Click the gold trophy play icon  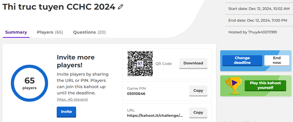coord(233,85)
